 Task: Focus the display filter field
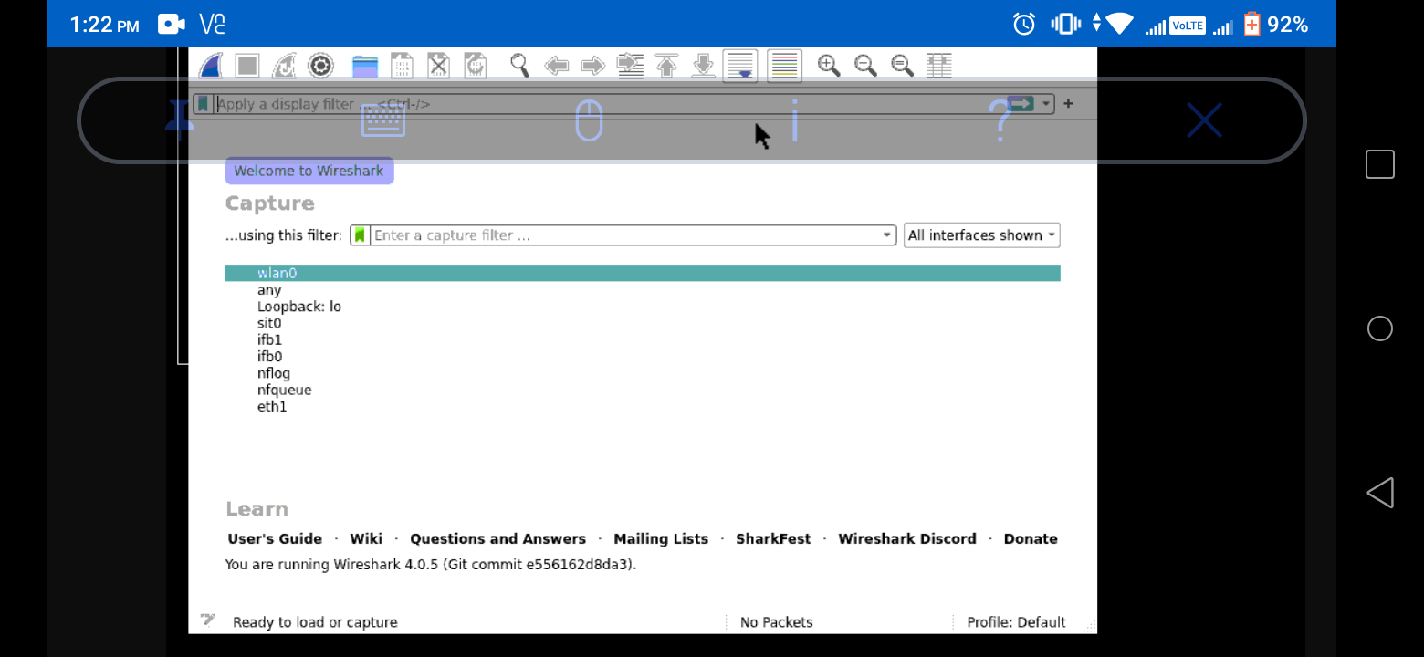pos(610,104)
